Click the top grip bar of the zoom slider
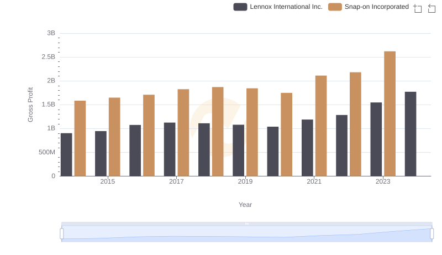This screenshot has height=255, width=442. [x=246, y=223]
